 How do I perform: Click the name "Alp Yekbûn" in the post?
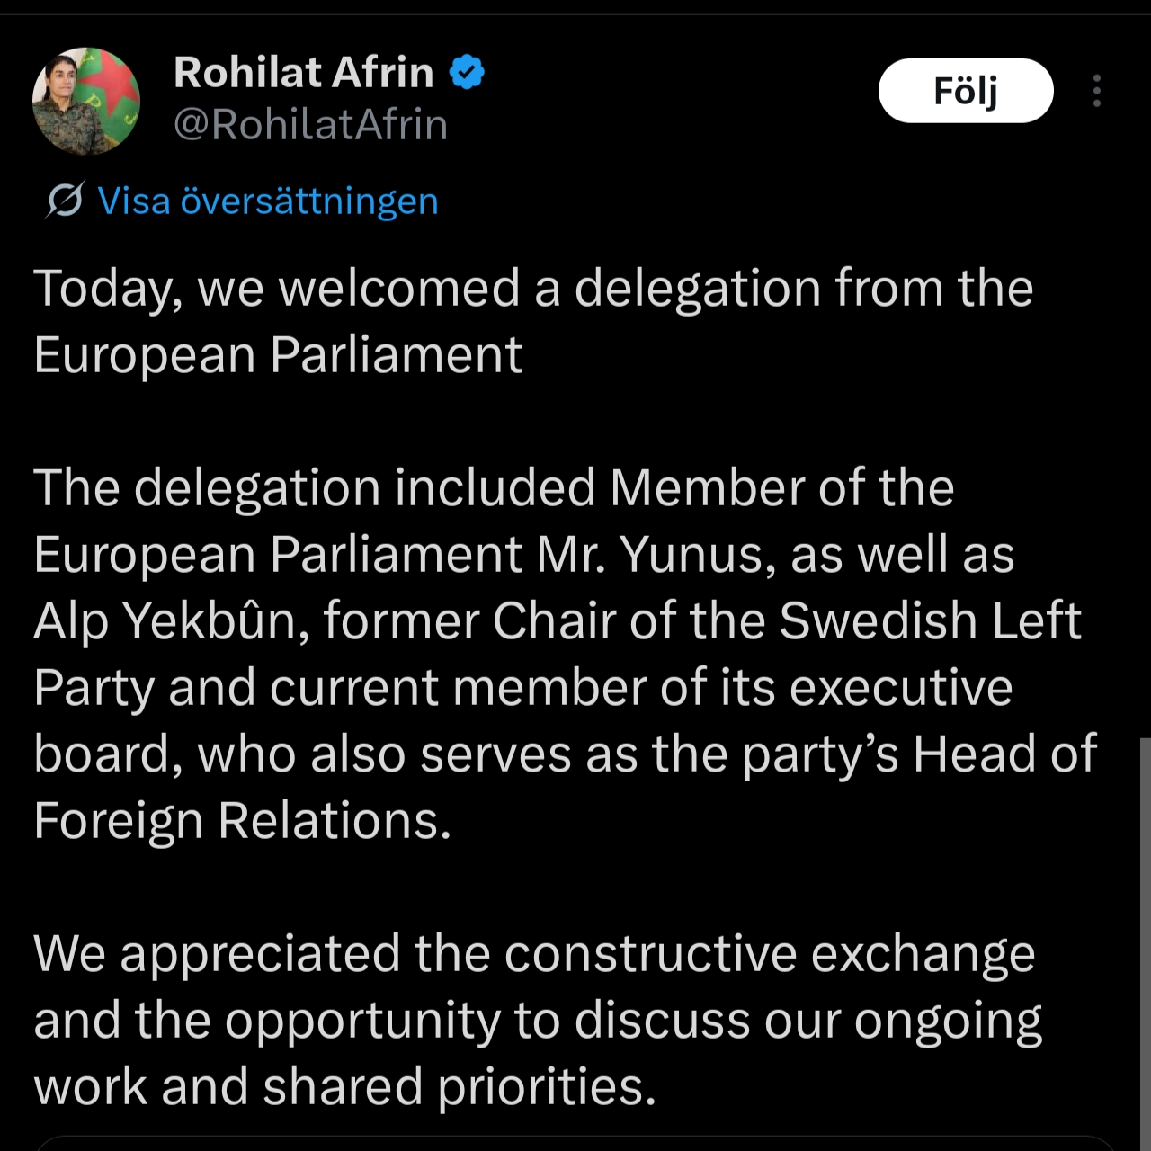[165, 620]
